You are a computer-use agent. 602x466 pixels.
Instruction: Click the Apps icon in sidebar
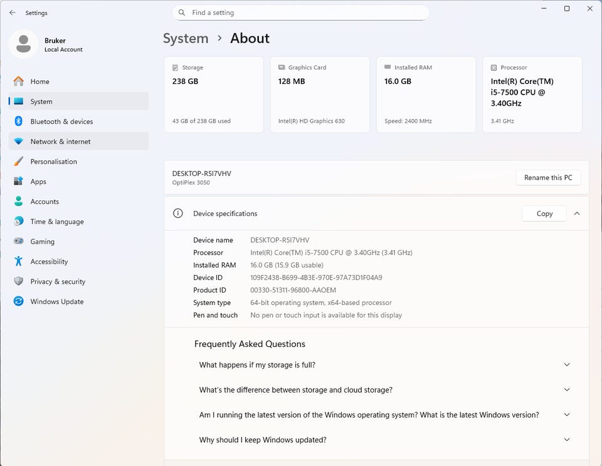point(18,182)
